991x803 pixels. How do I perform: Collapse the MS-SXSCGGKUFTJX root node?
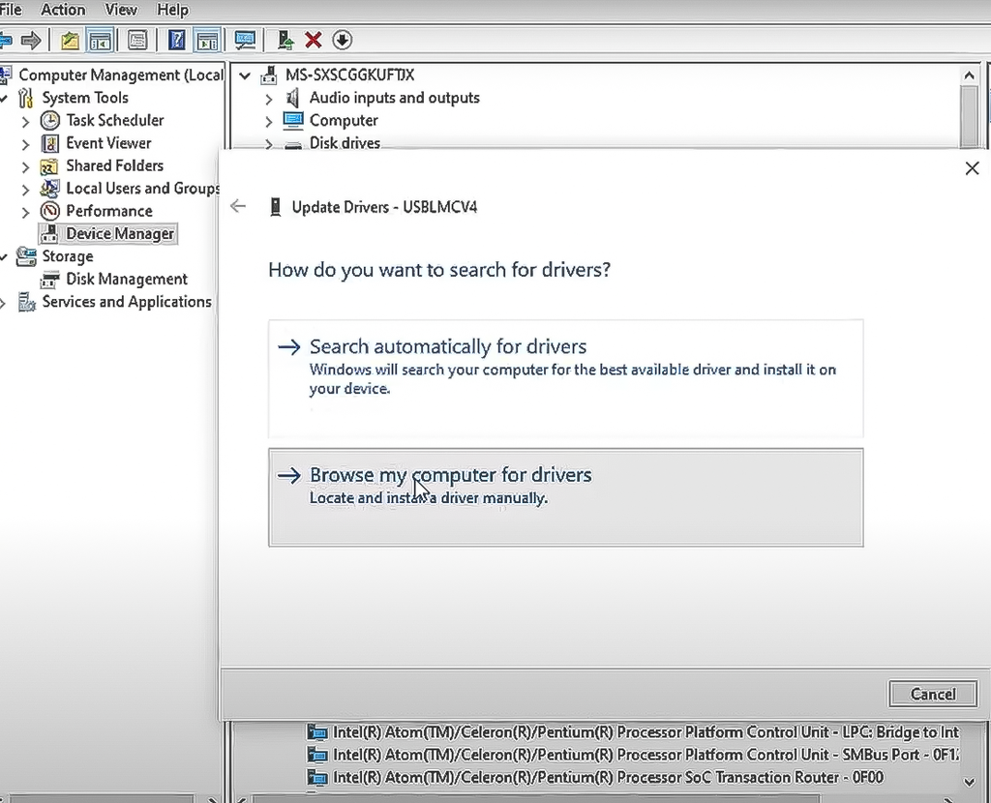click(x=245, y=75)
